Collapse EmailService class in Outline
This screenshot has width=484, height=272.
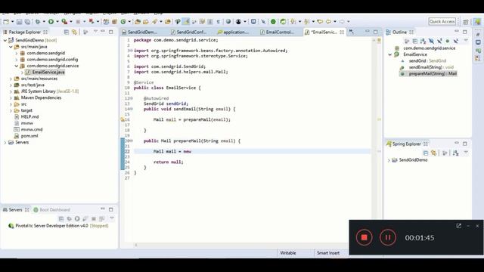click(x=390, y=54)
